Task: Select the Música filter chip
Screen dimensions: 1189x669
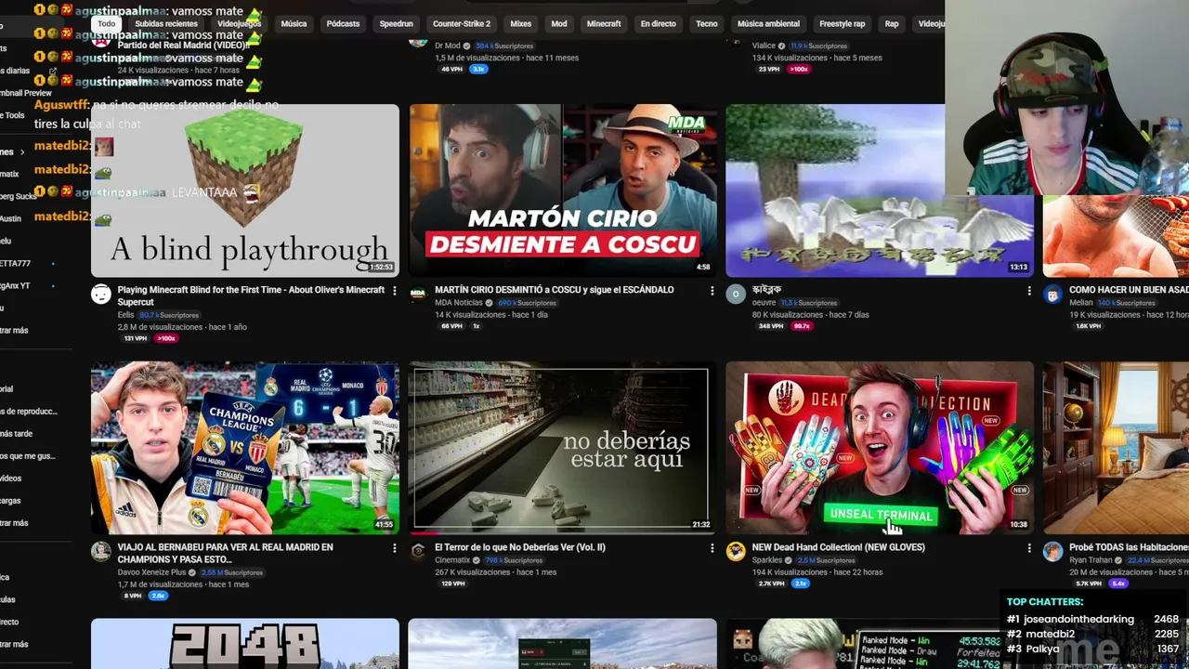Action: pyautogui.click(x=294, y=23)
